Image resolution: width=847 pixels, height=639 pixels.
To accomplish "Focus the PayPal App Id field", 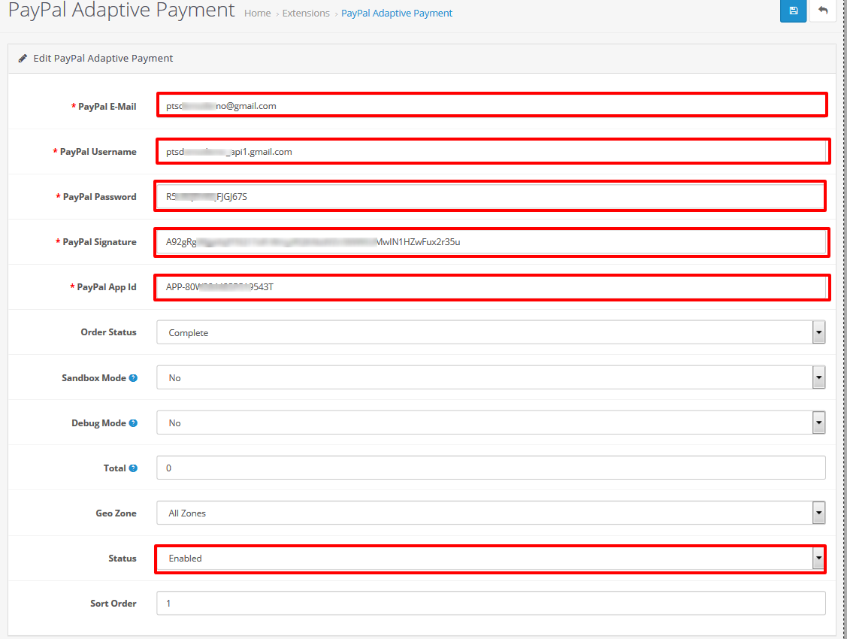I will (x=491, y=287).
